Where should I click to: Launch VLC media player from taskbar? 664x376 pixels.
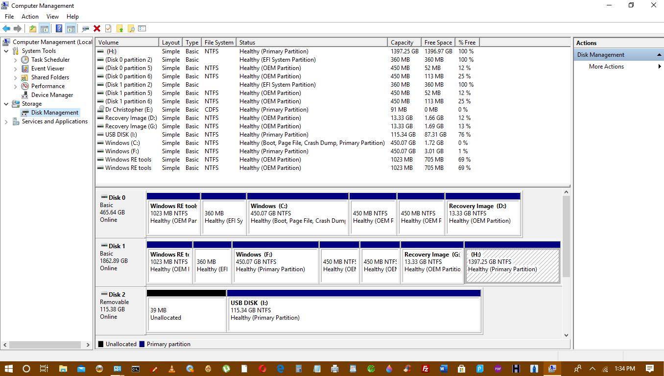pos(172,369)
